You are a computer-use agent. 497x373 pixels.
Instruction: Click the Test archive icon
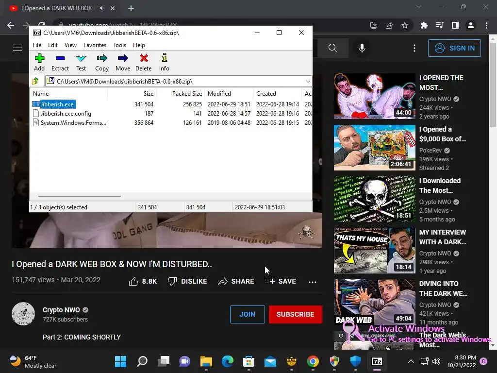pyautogui.click(x=81, y=62)
